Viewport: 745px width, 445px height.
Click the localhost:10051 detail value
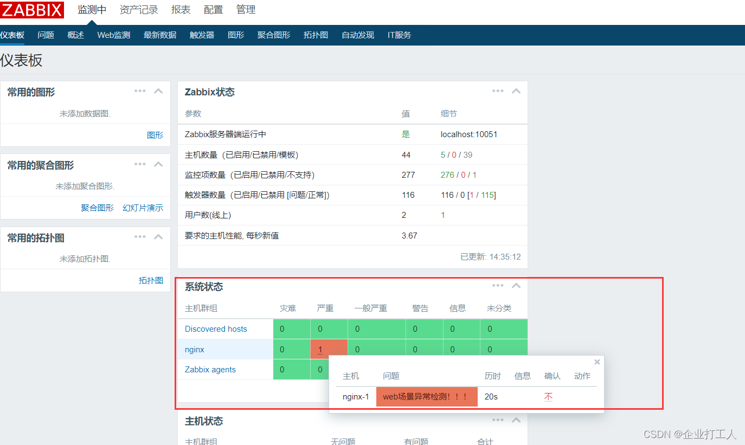tap(469, 134)
